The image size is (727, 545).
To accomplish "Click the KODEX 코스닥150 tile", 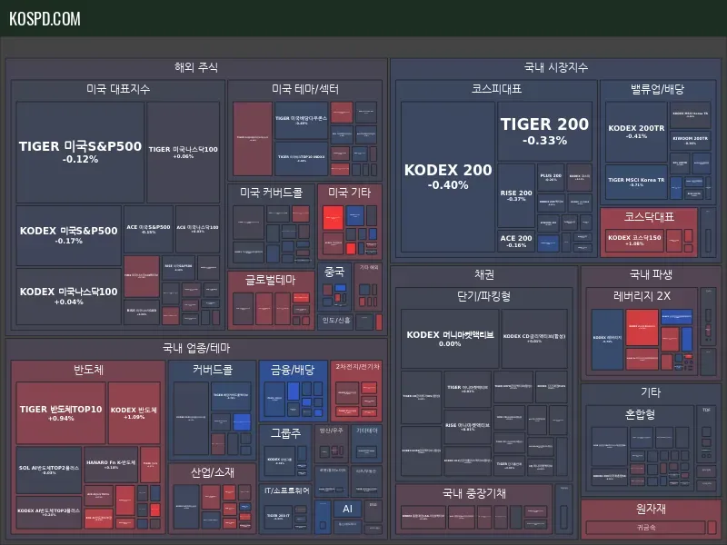I will [634, 240].
